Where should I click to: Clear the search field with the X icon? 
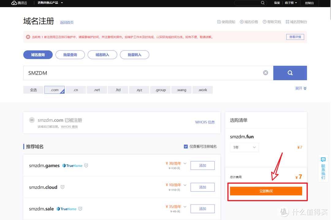265,73
